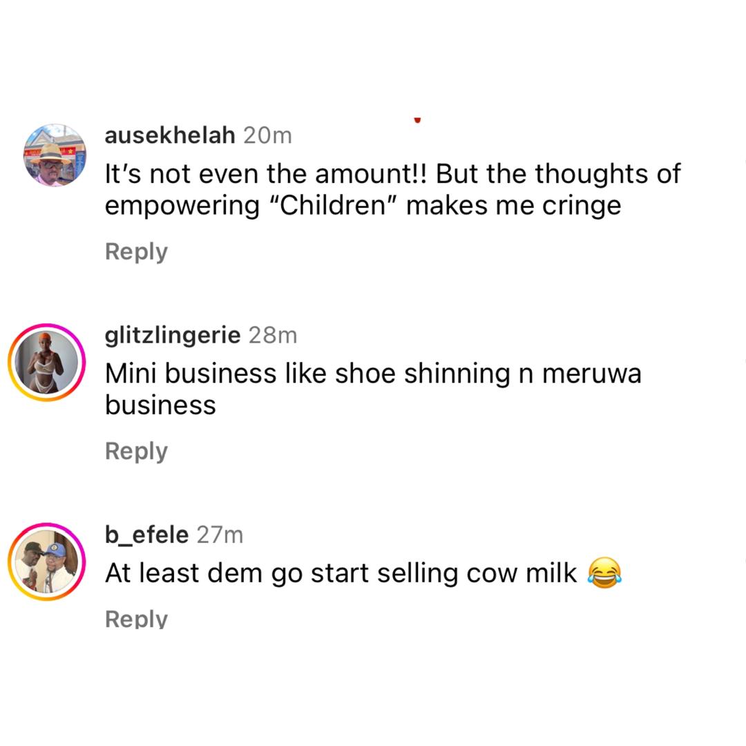Screen dimensions: 746x746
Task: Click the 20m timestamp on ausekhelah's comment
Action: pos(267,135)
